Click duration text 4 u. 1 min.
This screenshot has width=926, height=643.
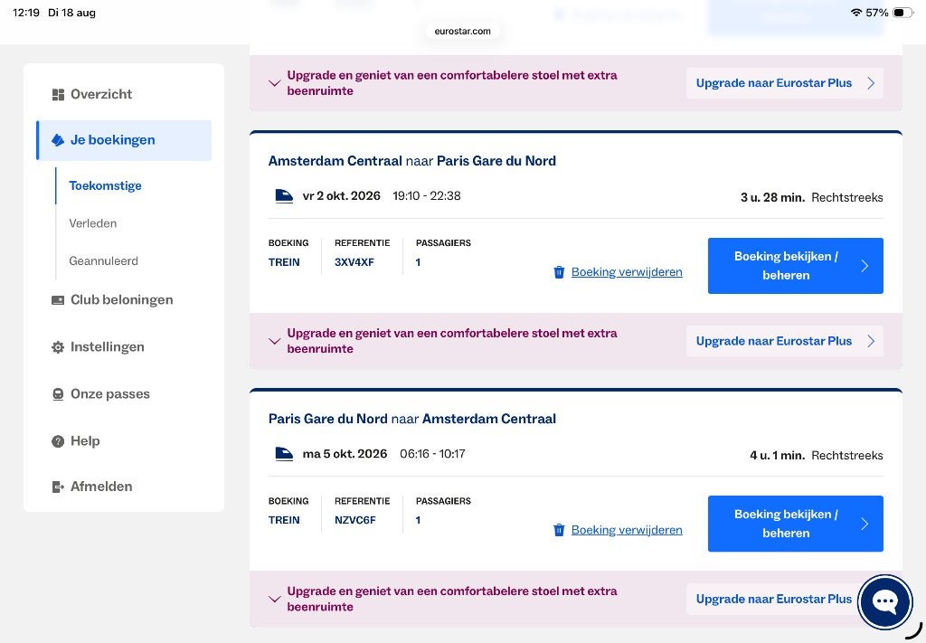click(x=777, y=456)
